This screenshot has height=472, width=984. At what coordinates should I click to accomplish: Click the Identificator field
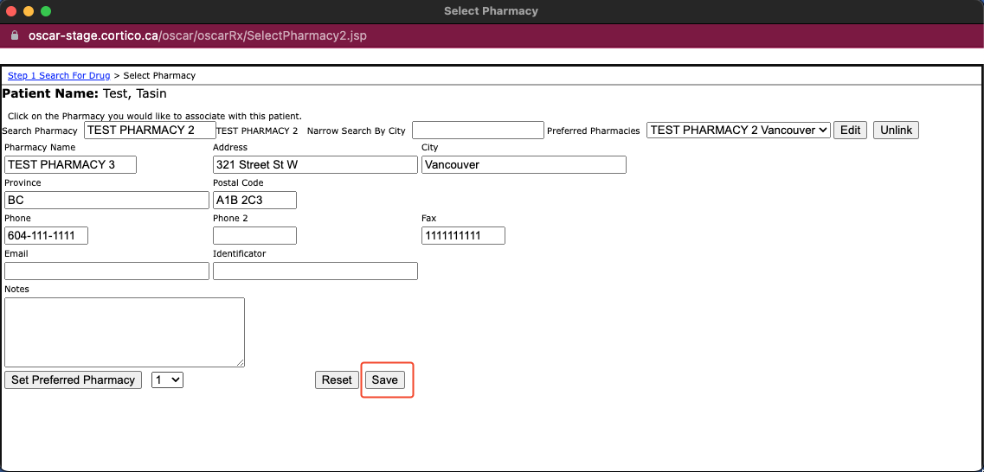pyautogui.click(x=315, y=271)
